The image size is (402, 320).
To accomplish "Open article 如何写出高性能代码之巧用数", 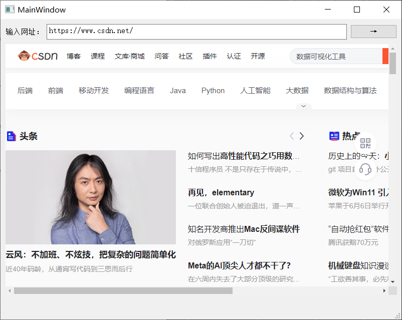I will click(x=244, y=156).
